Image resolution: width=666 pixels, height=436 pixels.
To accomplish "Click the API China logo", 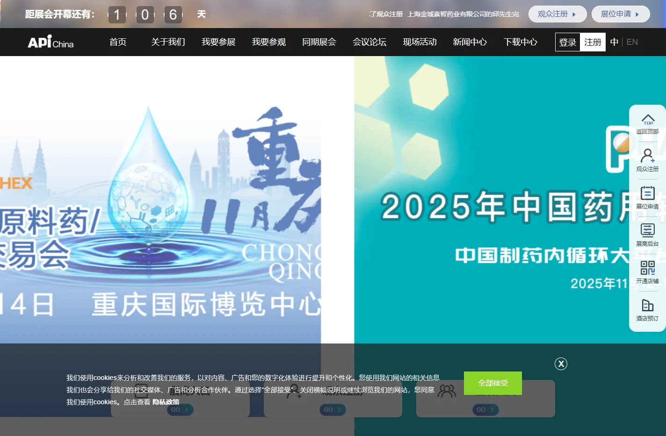I will point(51,42).
